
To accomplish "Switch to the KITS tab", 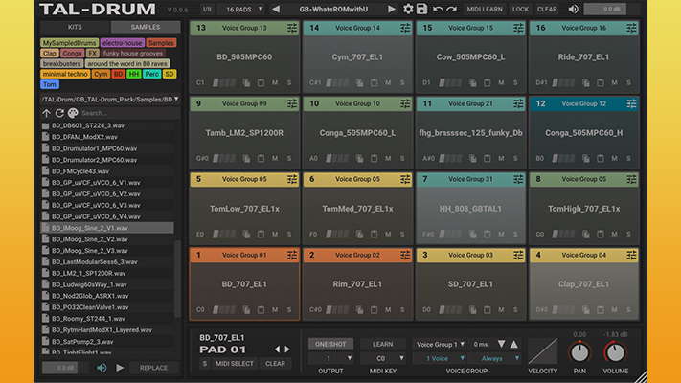I will (75, 27).
